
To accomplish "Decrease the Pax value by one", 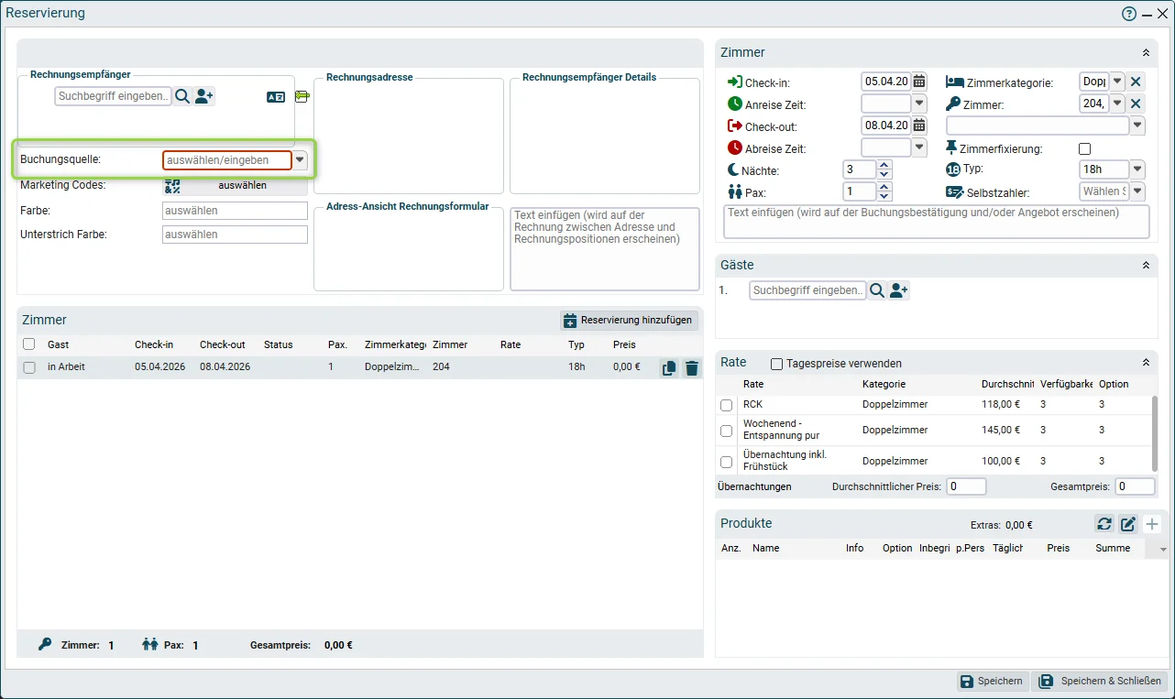I will (884, 196).
